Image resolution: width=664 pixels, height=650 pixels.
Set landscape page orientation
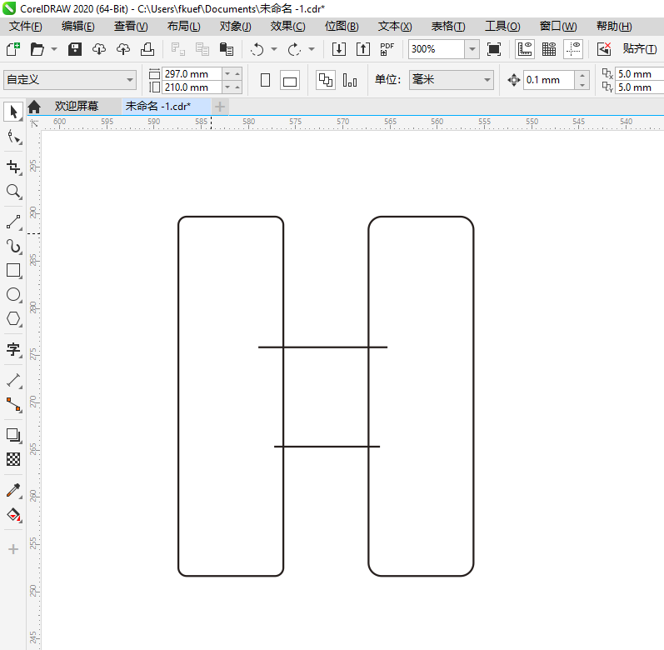pos(290,80)
